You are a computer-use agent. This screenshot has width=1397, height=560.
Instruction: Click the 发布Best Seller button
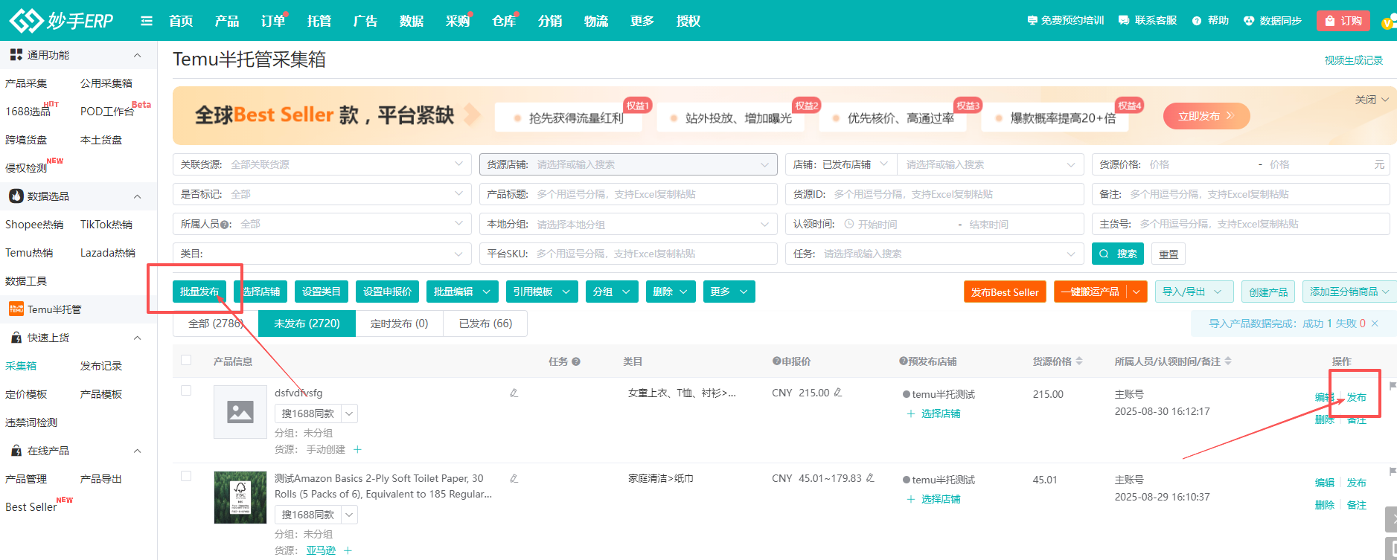coord(1005,292)
